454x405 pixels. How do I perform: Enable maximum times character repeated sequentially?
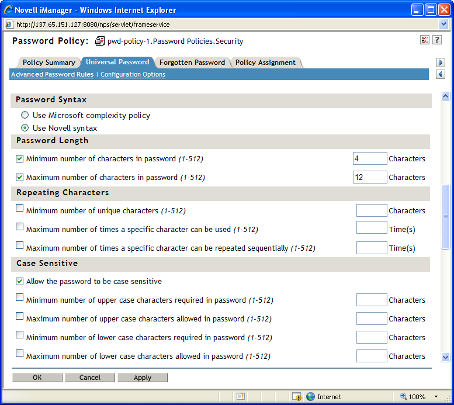[x=19, y=245]
